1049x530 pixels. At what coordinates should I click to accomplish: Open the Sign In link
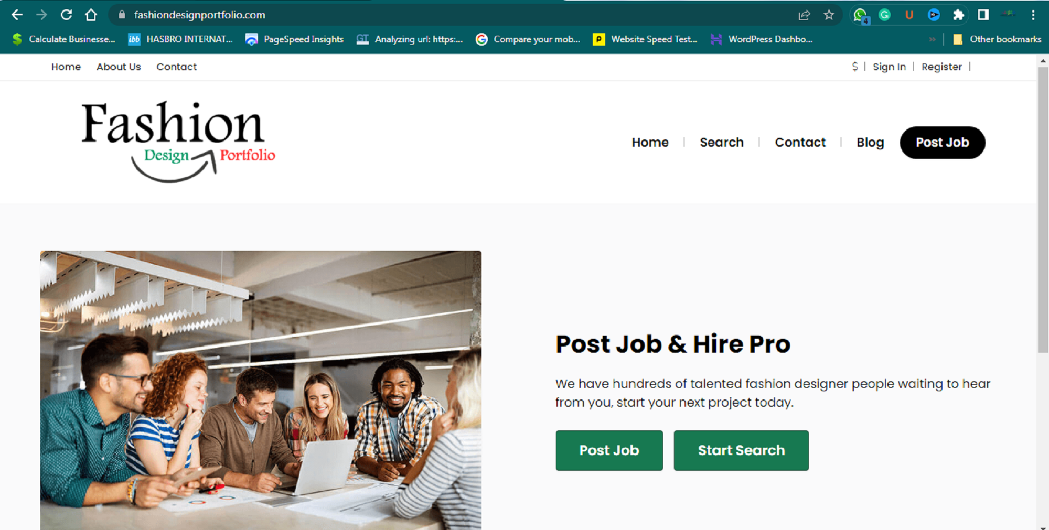click(x=889, y=67)
